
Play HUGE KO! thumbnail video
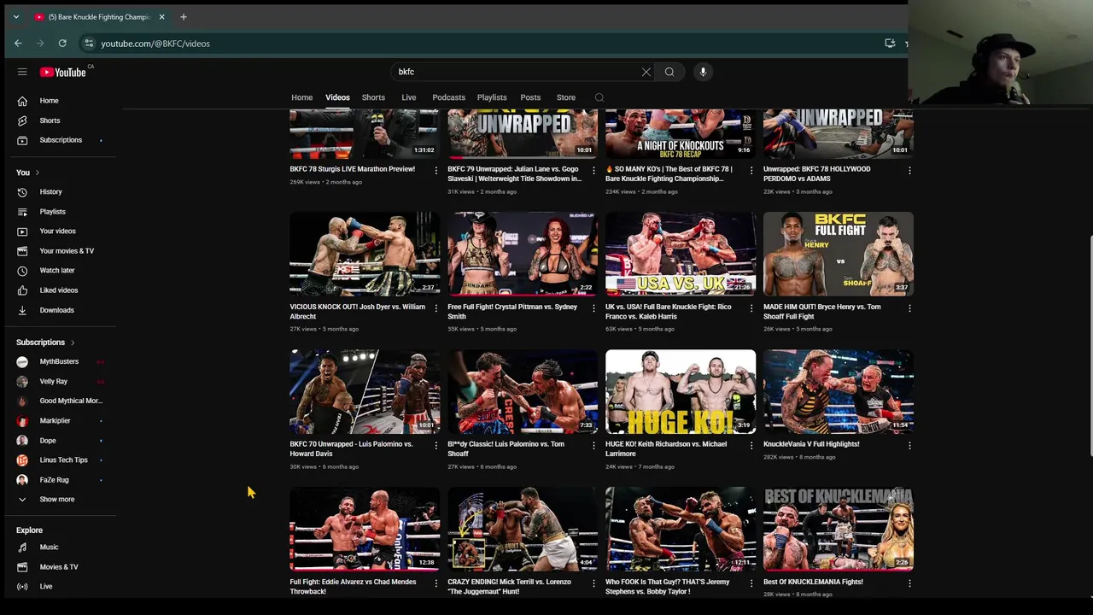click(x=681, y=391)
